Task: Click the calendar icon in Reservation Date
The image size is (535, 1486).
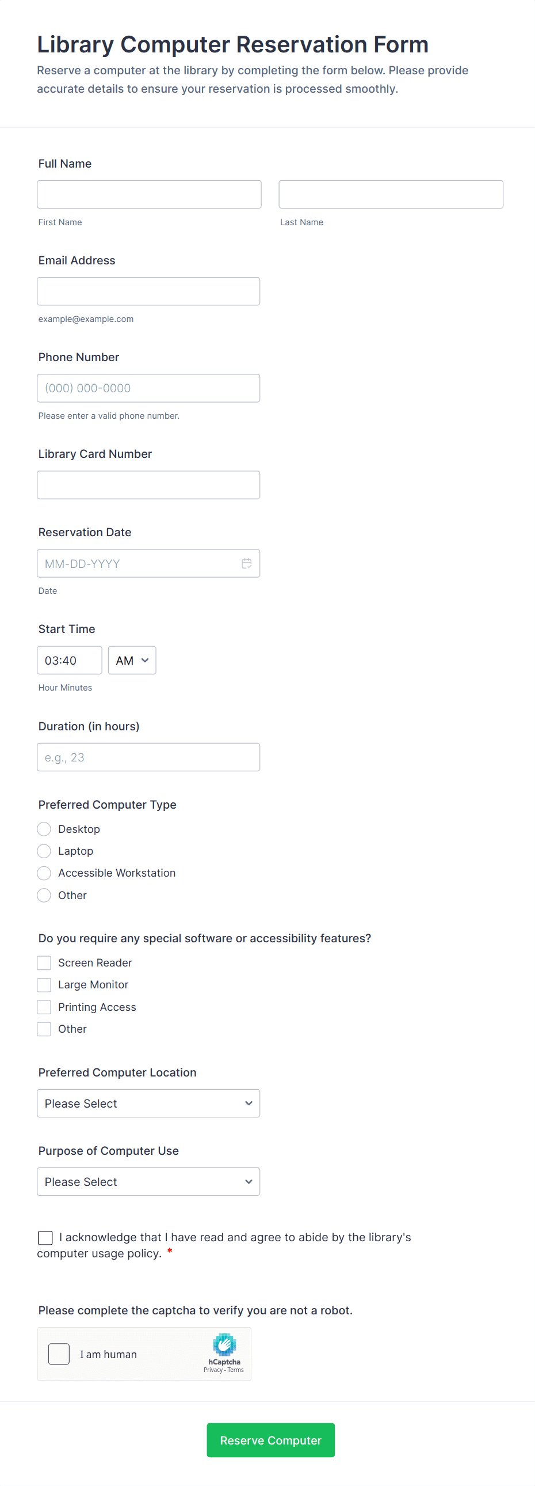Action: [246, 563]
